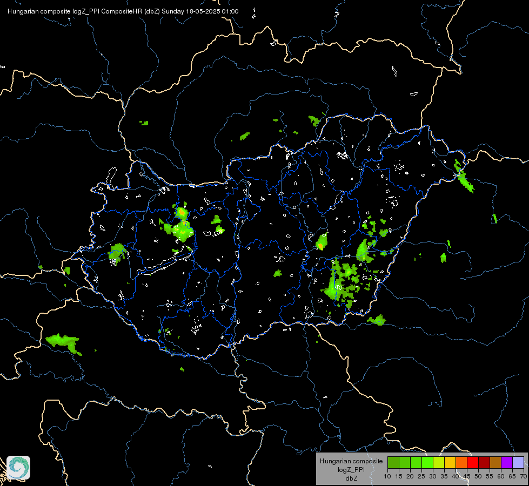Click the legend scale value '15'
The image size is (529, 486).
coord(399,477)
